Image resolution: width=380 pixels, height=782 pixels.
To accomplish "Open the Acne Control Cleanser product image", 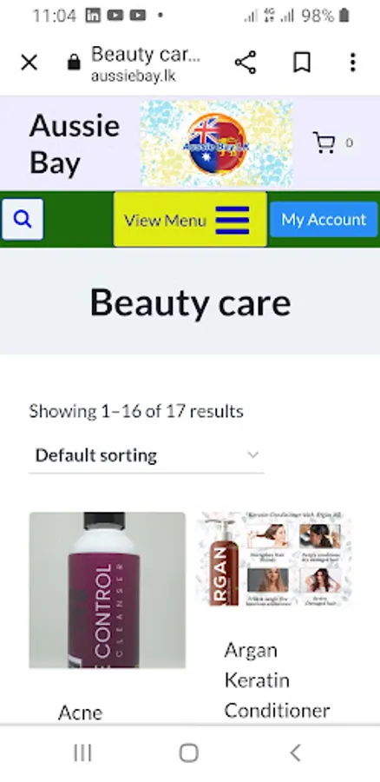I will coord(107,590).
